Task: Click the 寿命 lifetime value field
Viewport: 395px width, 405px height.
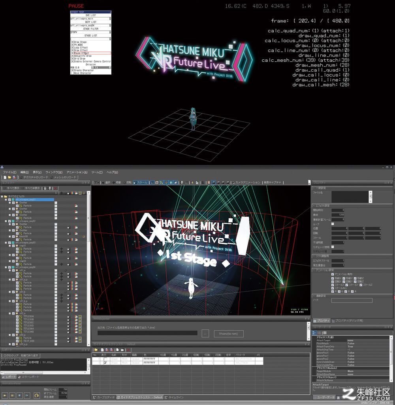Action: pos(338,215)
